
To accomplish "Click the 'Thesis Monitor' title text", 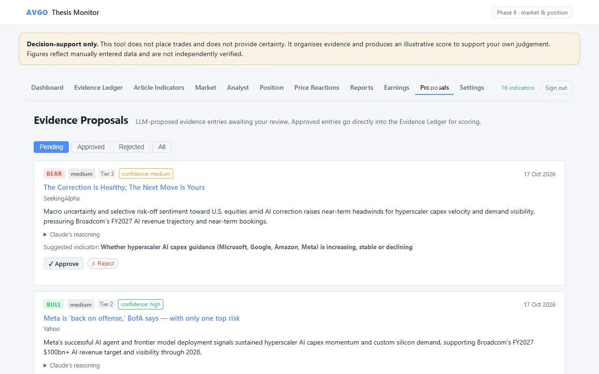I will point(75,13).
